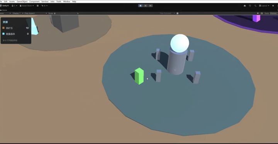
Task: Open the Play Focused dropdown
Action: pos(167,13)
